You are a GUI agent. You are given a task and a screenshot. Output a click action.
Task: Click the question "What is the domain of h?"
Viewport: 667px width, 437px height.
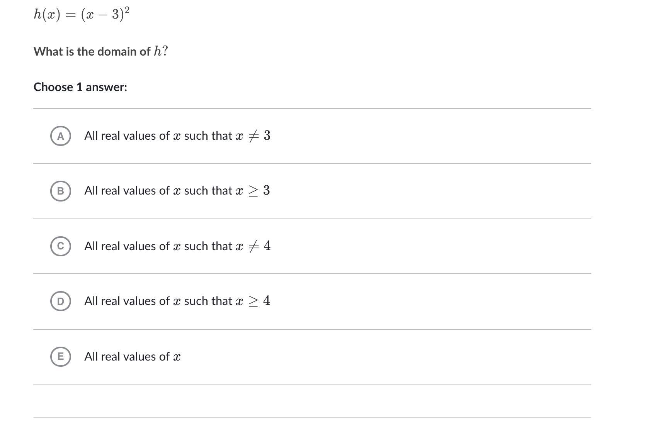(x=100, y=51)
